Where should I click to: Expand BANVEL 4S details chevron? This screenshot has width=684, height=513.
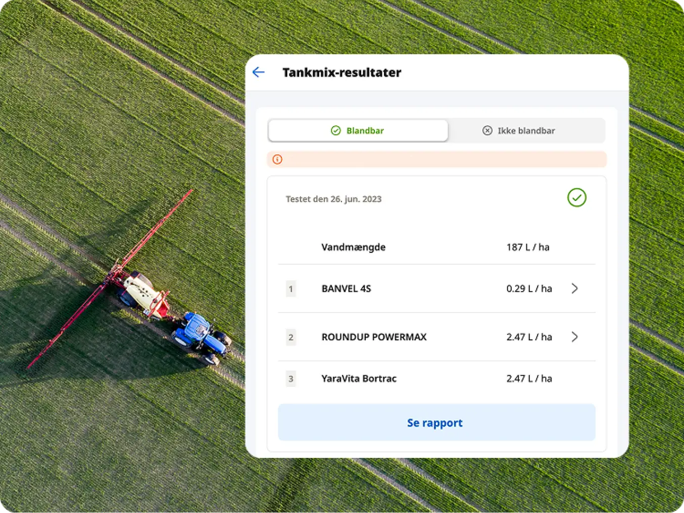click(574, 289)
